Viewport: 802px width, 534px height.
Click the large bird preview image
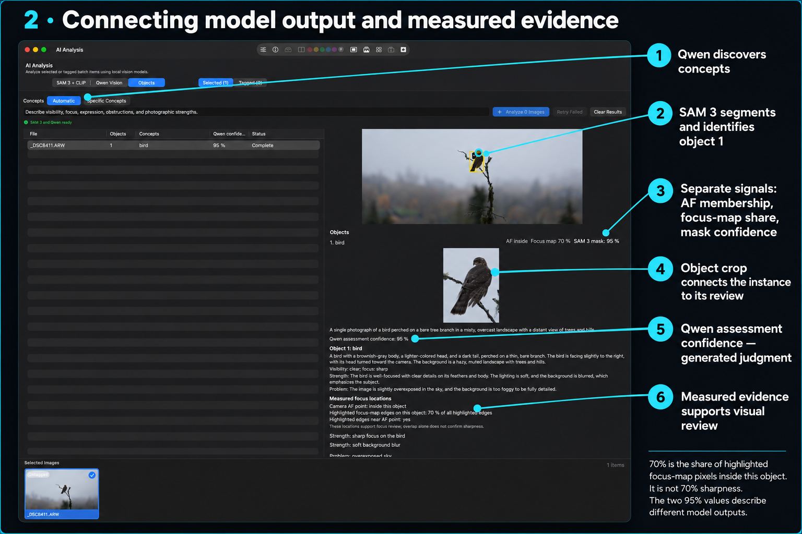pos(472,176)
